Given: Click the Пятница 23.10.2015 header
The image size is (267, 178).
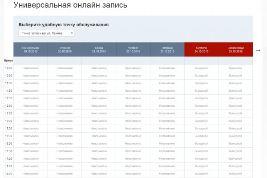Looking at the screenshot, I should coord(167,49).
